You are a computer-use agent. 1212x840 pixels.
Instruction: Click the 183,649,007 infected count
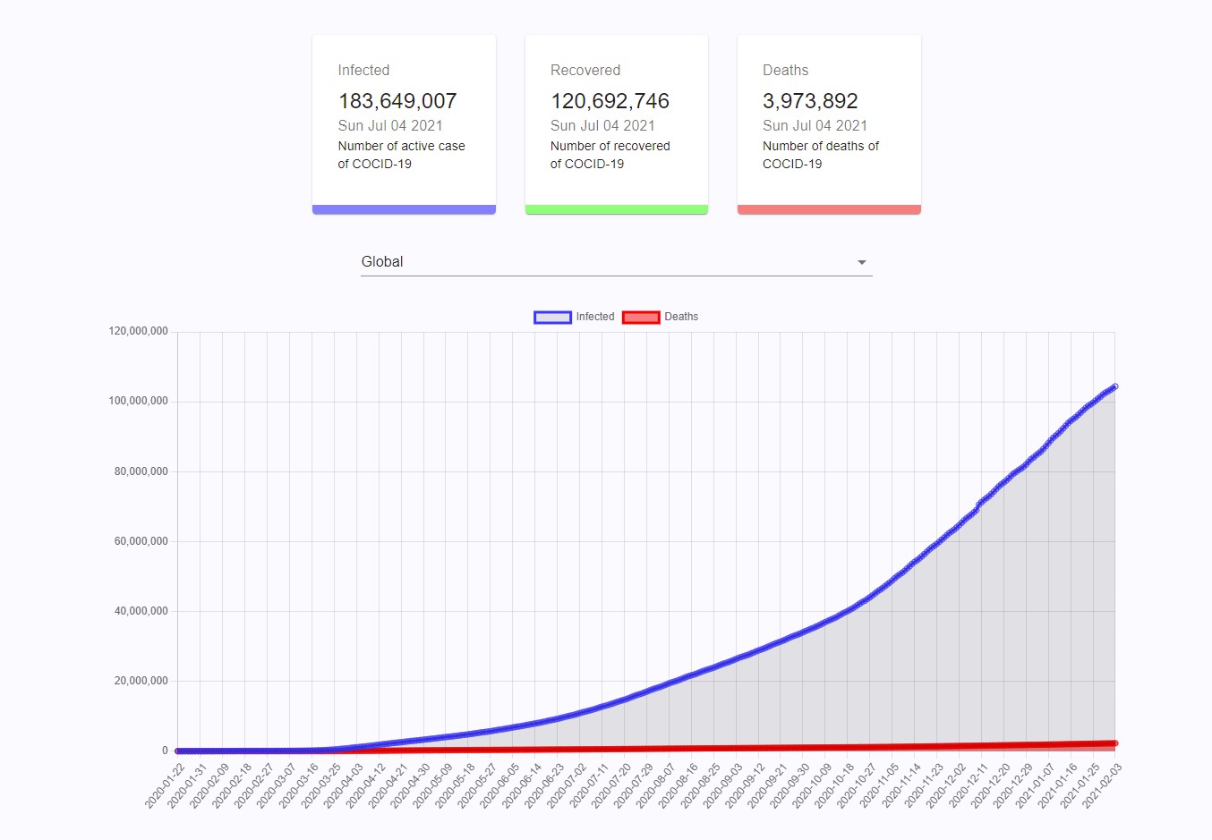click(x=397, y=101)
